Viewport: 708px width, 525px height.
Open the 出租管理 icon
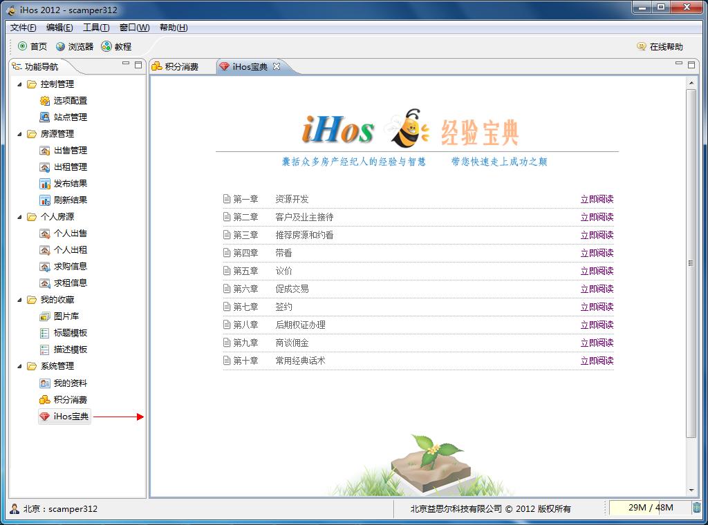click(45, 167)
